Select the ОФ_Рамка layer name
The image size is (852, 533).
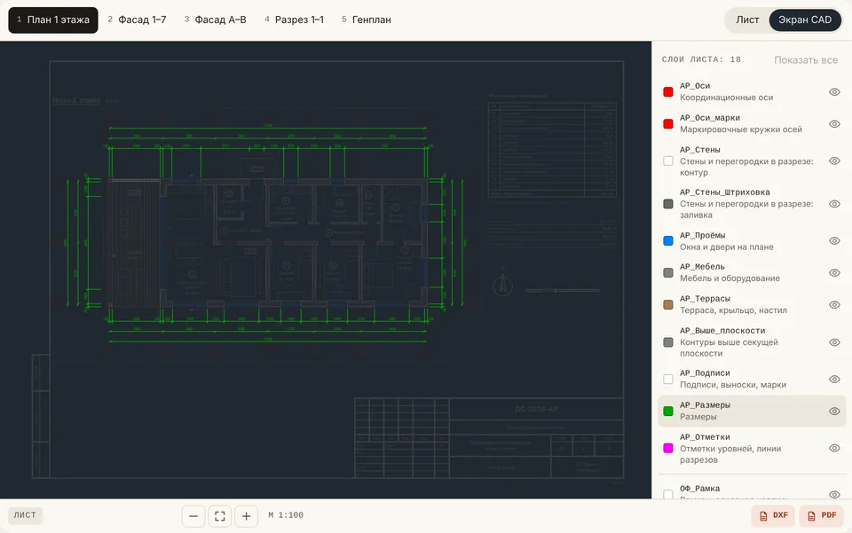pos(700,489)
